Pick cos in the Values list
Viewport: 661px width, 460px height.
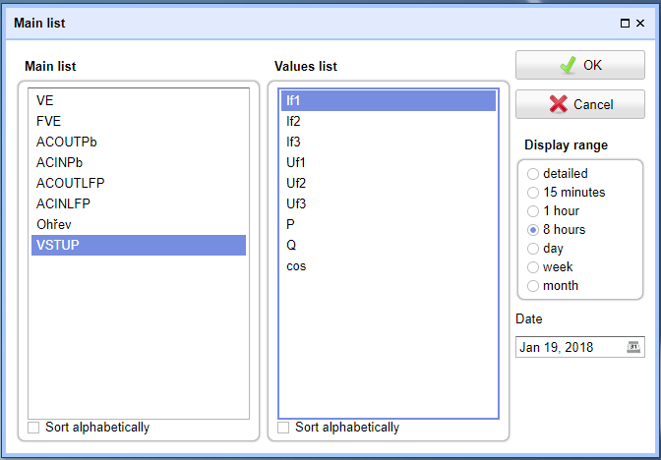(x=389, y=266)
